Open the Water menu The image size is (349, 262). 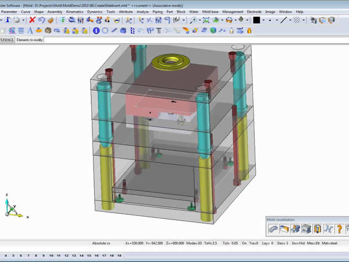[x=194, y=12]
